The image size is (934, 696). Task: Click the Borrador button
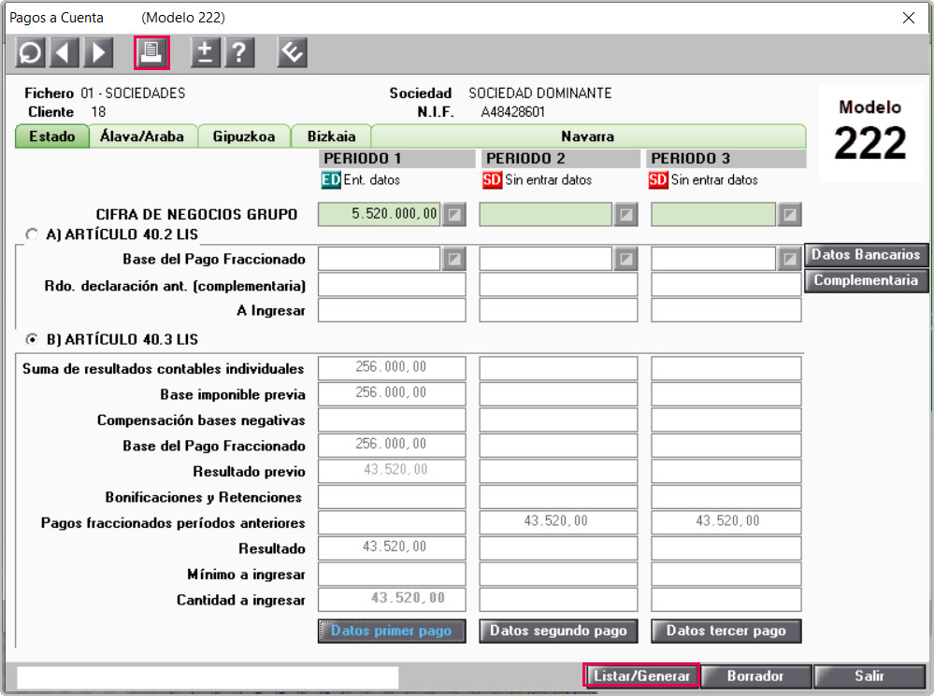coord(755,676)
